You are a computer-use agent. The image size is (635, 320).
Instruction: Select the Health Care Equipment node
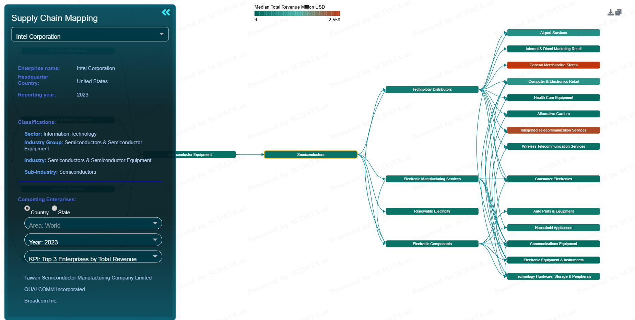click(553, 98)
